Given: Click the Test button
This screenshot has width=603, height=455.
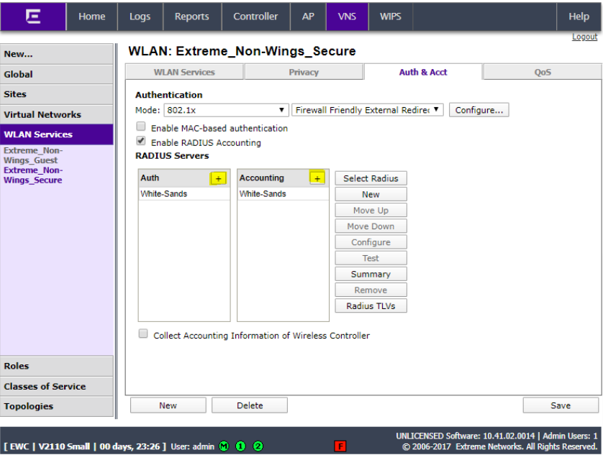Looking at the screenshot, I should pyautogui.click(x=371, y=258).
